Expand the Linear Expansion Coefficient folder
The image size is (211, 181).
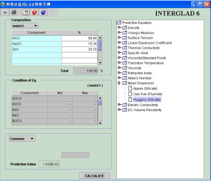tap(119, 42)
